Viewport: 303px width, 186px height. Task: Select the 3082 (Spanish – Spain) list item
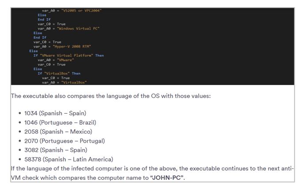click(x=55, y=150)
